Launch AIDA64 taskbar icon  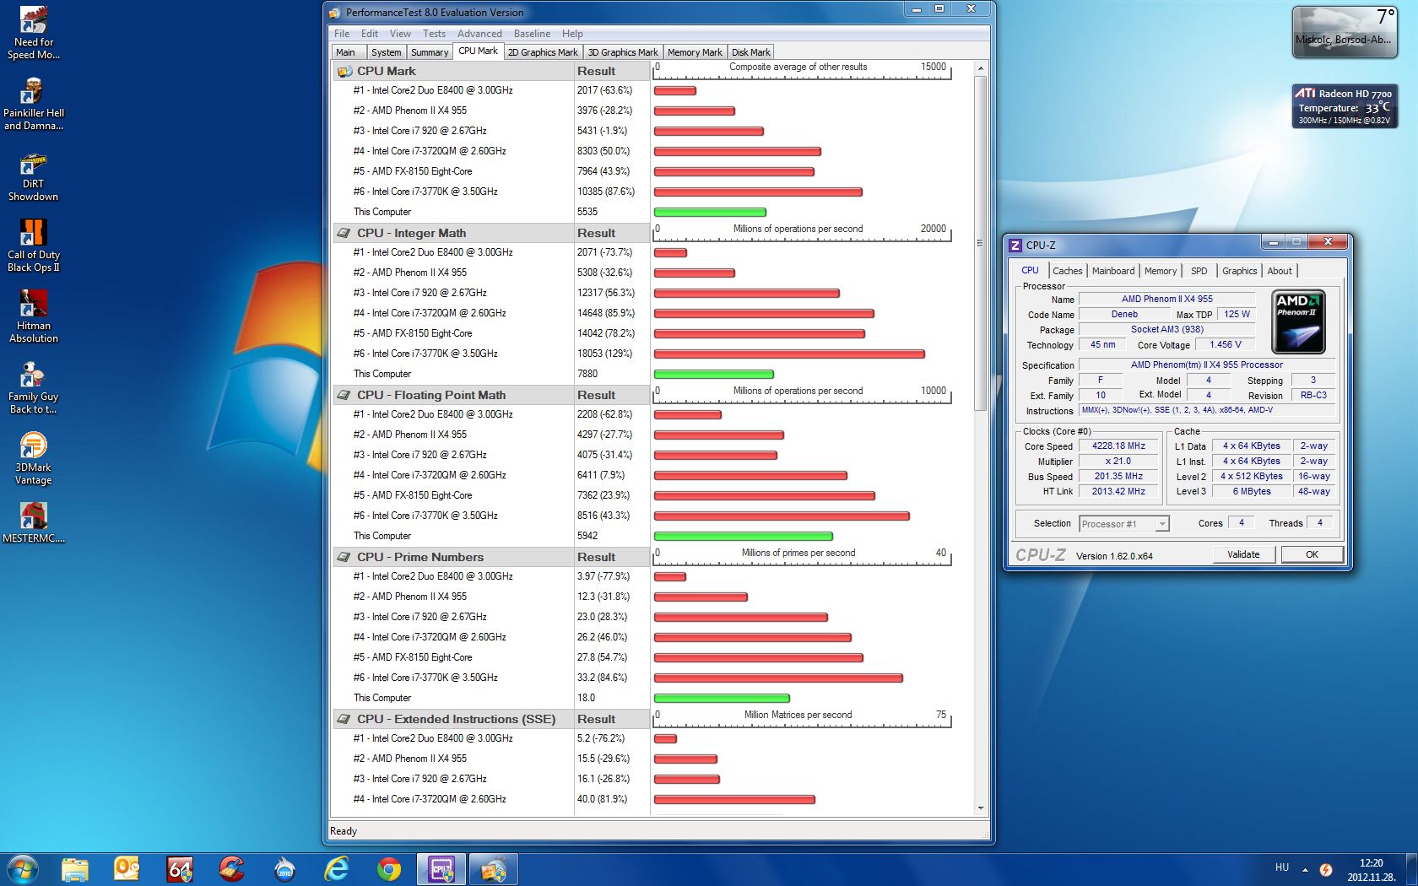[179, 869]
